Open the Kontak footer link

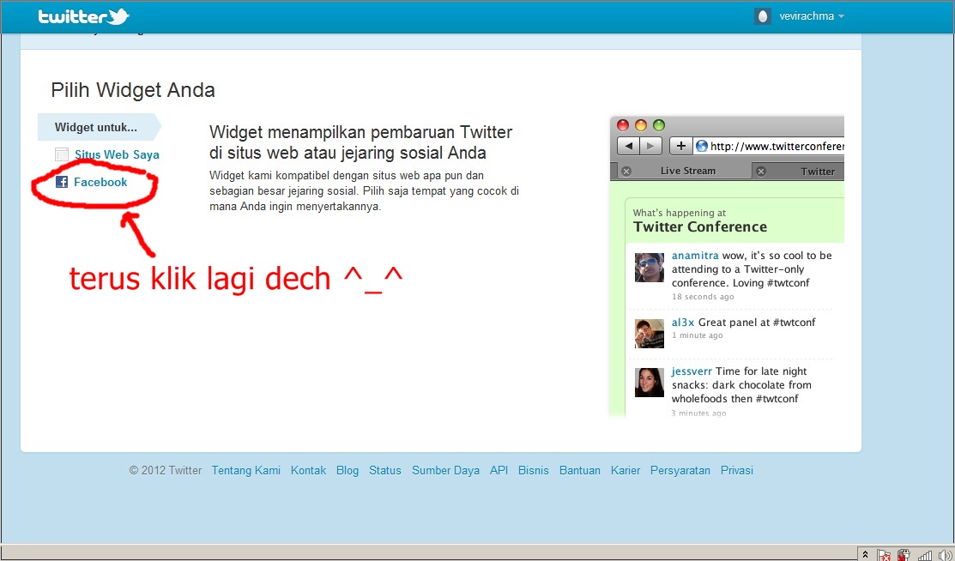[x=308, y=470]
